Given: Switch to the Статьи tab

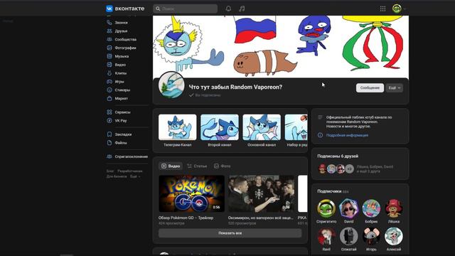Looking at the screenshot, I should 197,166.
